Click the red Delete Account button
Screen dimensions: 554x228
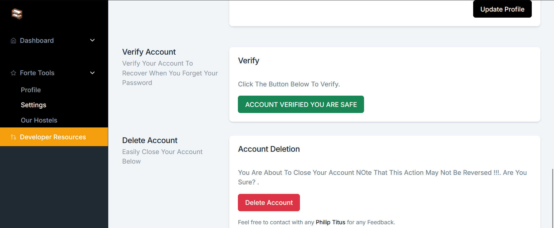coord(269,203)
